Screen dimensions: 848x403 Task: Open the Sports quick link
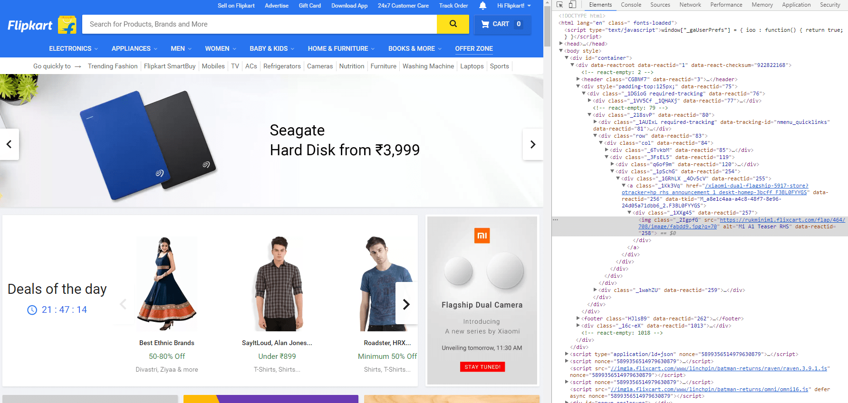[x=500, y=66]
